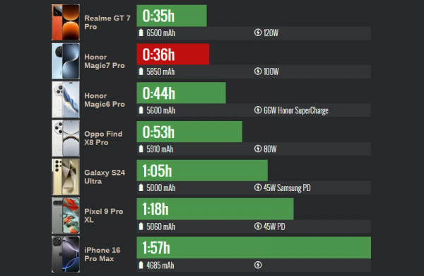Screen dimensions: 424x276
Task: Click the charging icon next to 100W
Action: [258, 71]
